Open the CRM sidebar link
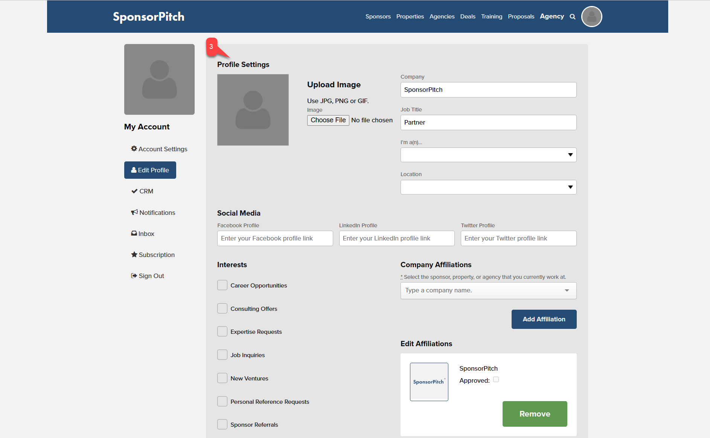 (142, 191)
